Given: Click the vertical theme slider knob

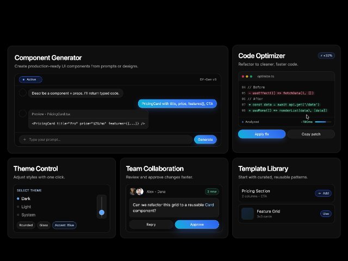Looking at the screenshot, I should [102, 213].
